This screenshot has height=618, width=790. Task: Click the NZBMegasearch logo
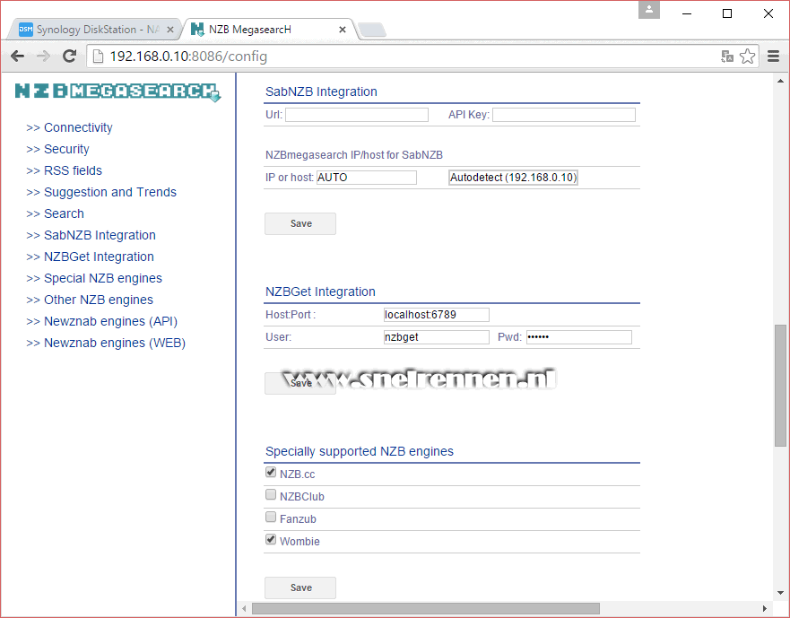[x=117, y=91]
